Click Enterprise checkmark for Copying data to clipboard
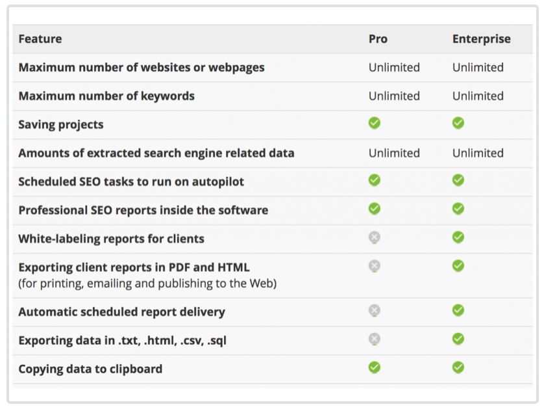Image resolution: width=544 pixels, height=411 pixels. coord(458,367)
